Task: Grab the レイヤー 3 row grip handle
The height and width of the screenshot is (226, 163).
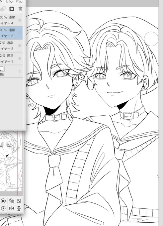Action: (x=20, y=33)
